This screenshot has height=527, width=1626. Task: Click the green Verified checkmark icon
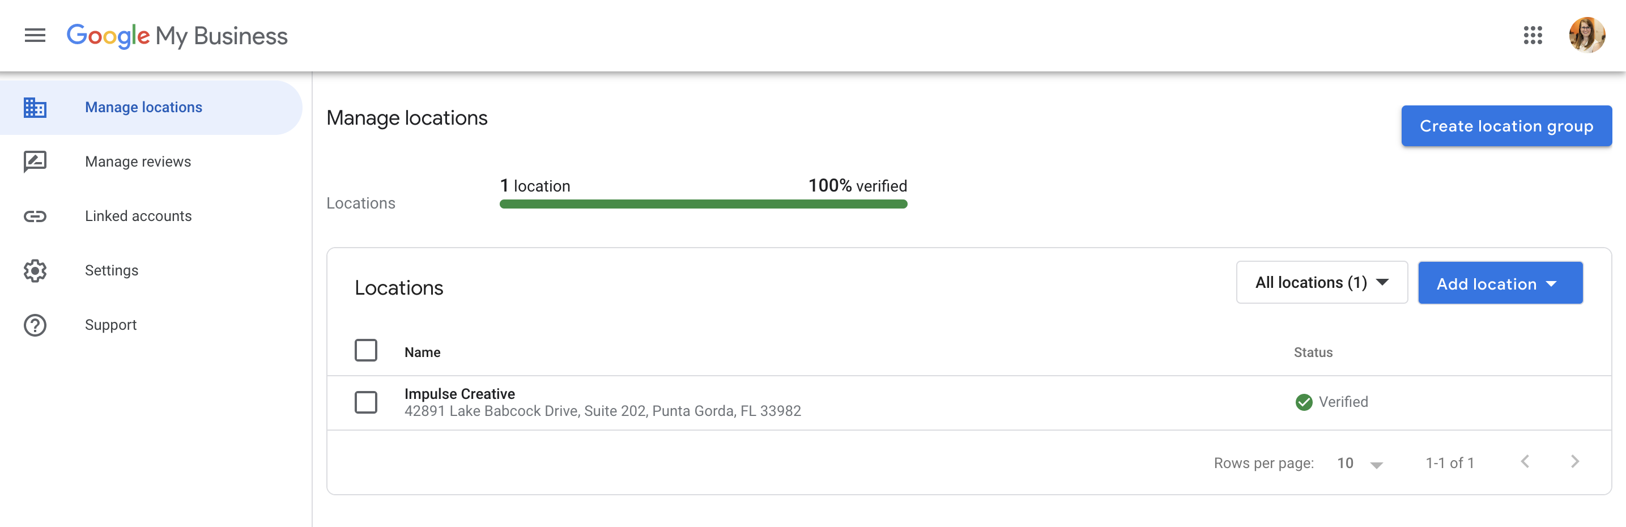click(1304, 402)
